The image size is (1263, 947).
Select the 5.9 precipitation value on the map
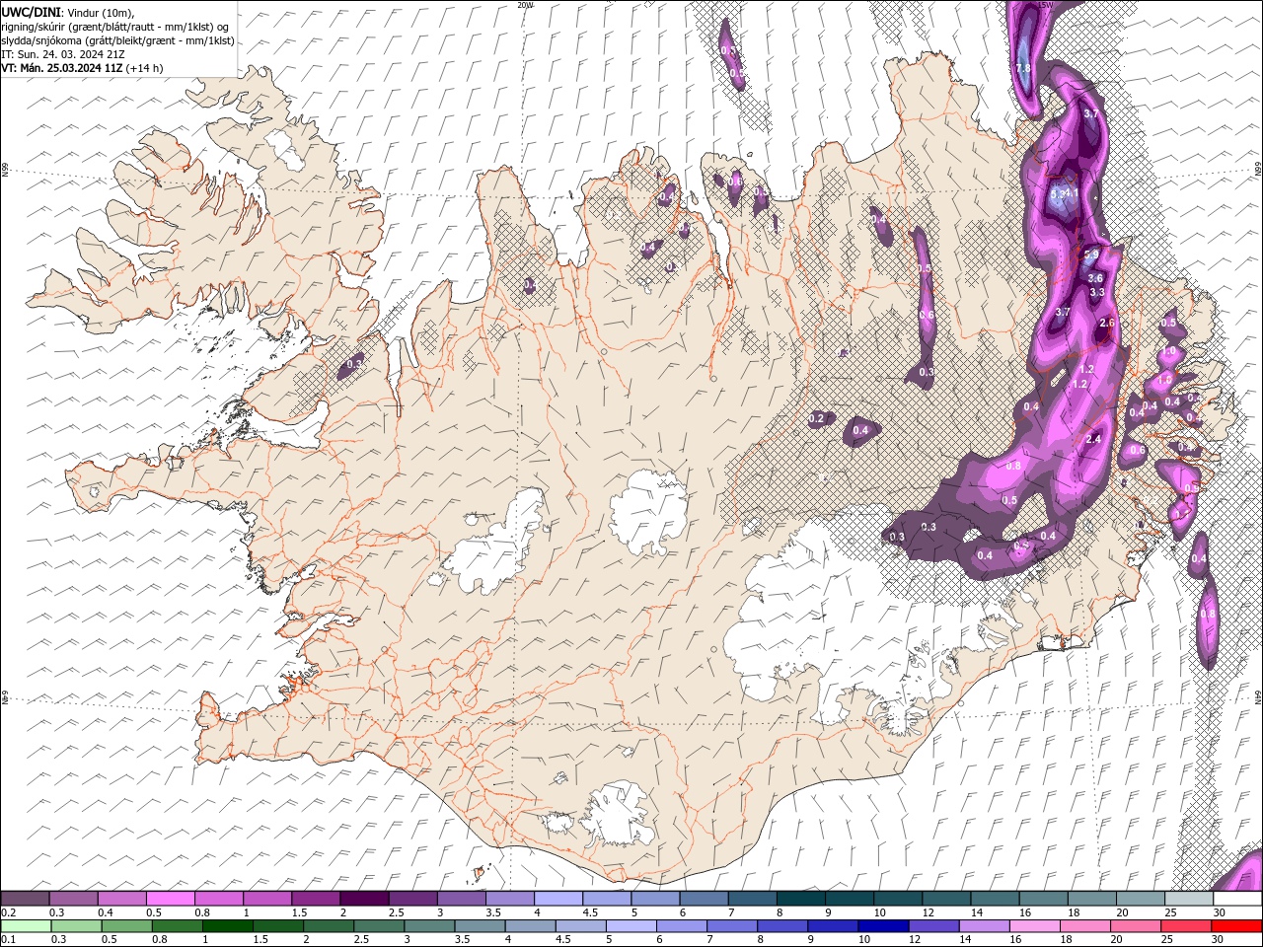(x=1091, y=255)
